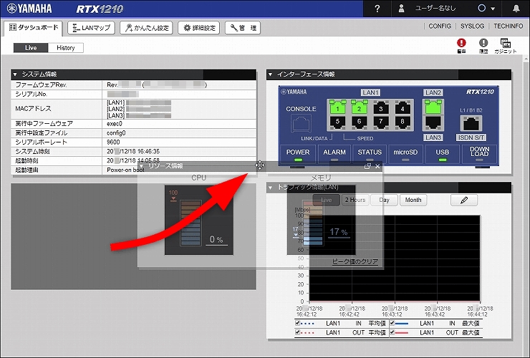The height and width of the screenshot is (358, 530).
Task: Collapse the インターフェース情報 panel
Action: pos(270,74)
